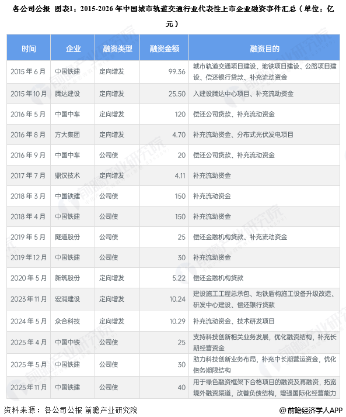Select the 40 amount cell
The width and height of the screenshot is (346, 417).
click(x=164, y=387)
